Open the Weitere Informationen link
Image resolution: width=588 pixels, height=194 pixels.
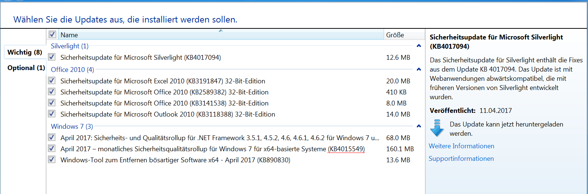tap(461, 146)
